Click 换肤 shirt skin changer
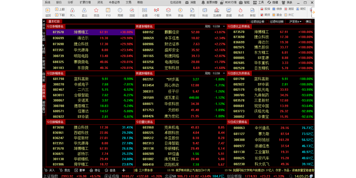356x178 pixels. coord(287,3)
